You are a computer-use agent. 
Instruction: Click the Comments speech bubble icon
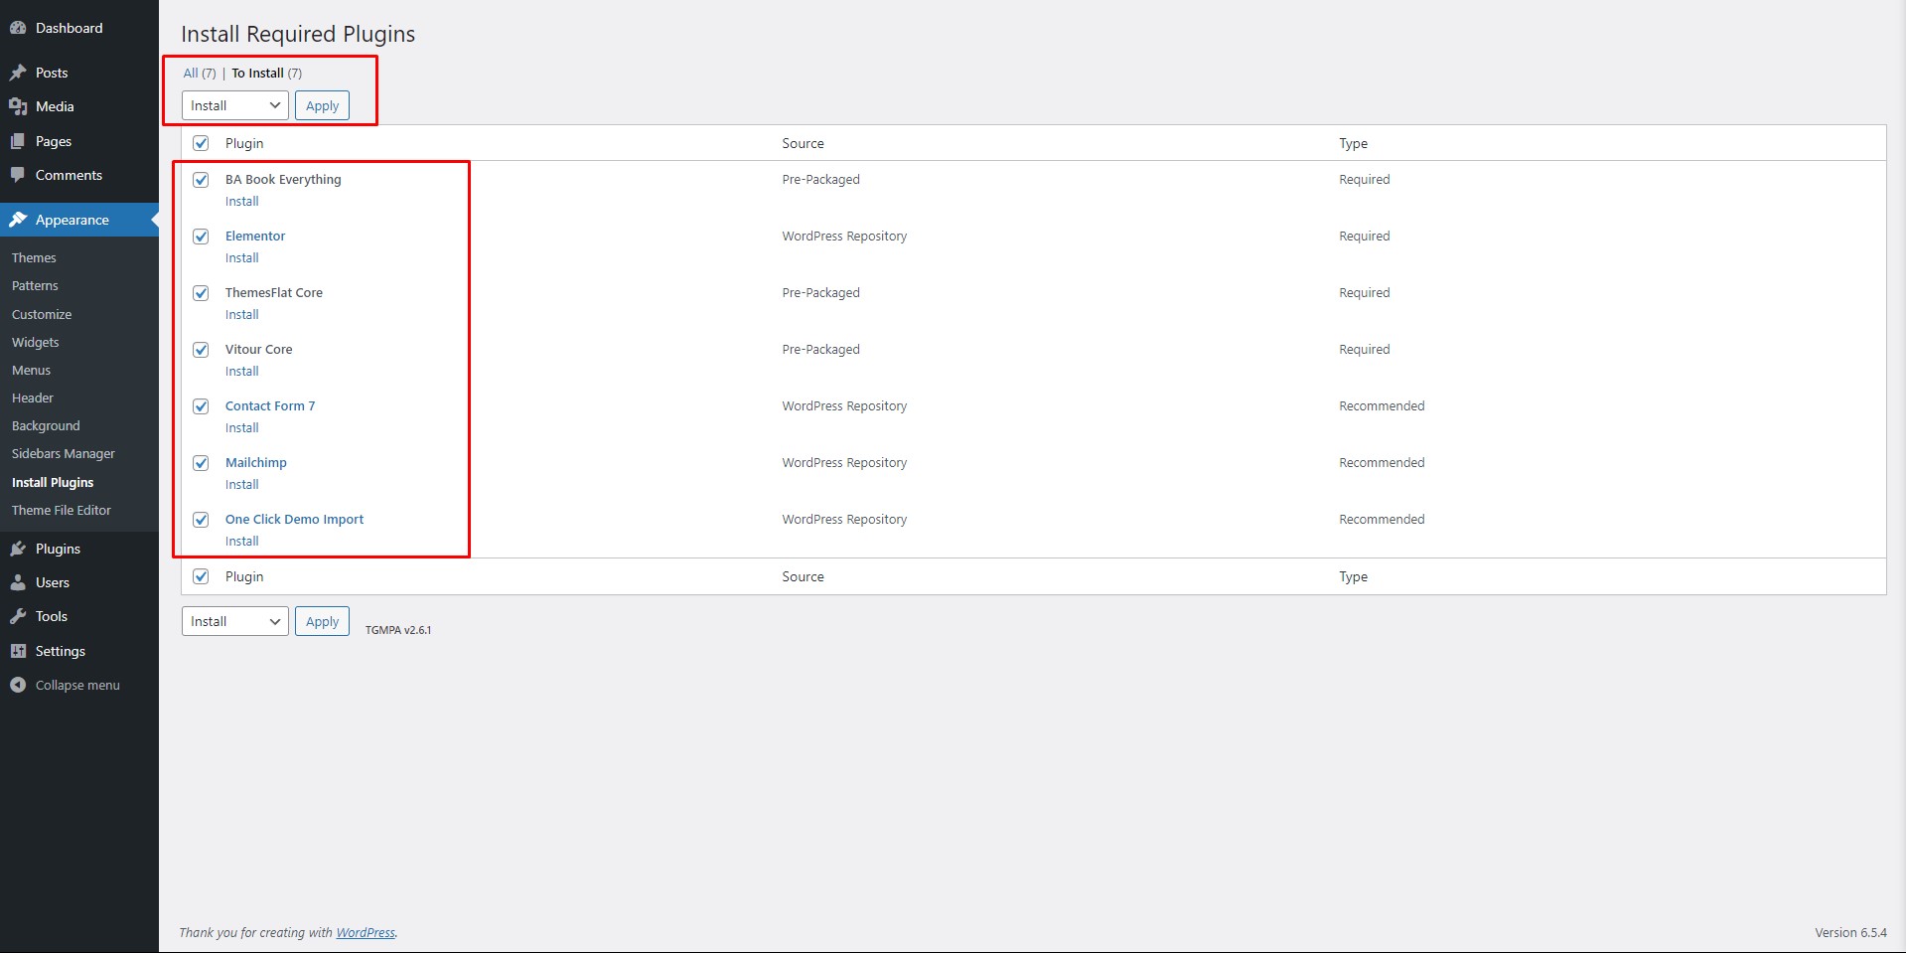click(18, 175)
